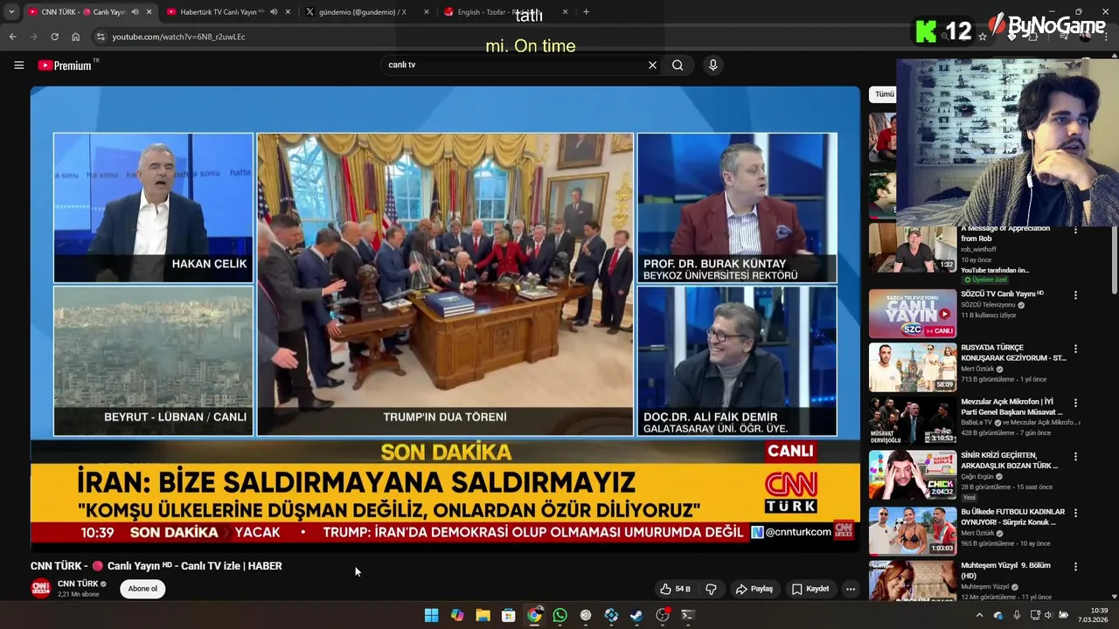Close the CNN TÜRK browser tab
The height and width of the screenshot is (629, 1119).
[149, 12]
